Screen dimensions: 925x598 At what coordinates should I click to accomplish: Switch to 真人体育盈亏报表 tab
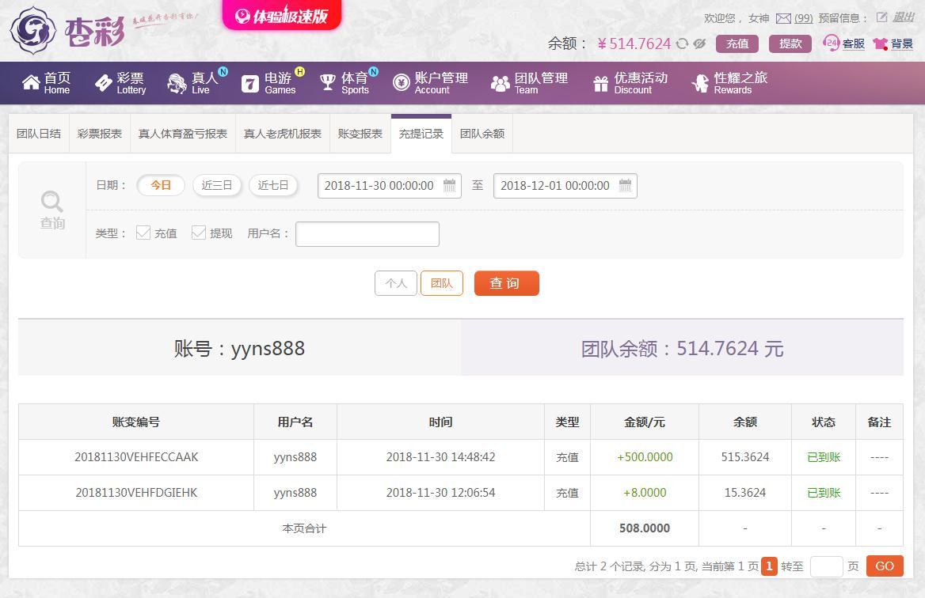pos(183,134)
